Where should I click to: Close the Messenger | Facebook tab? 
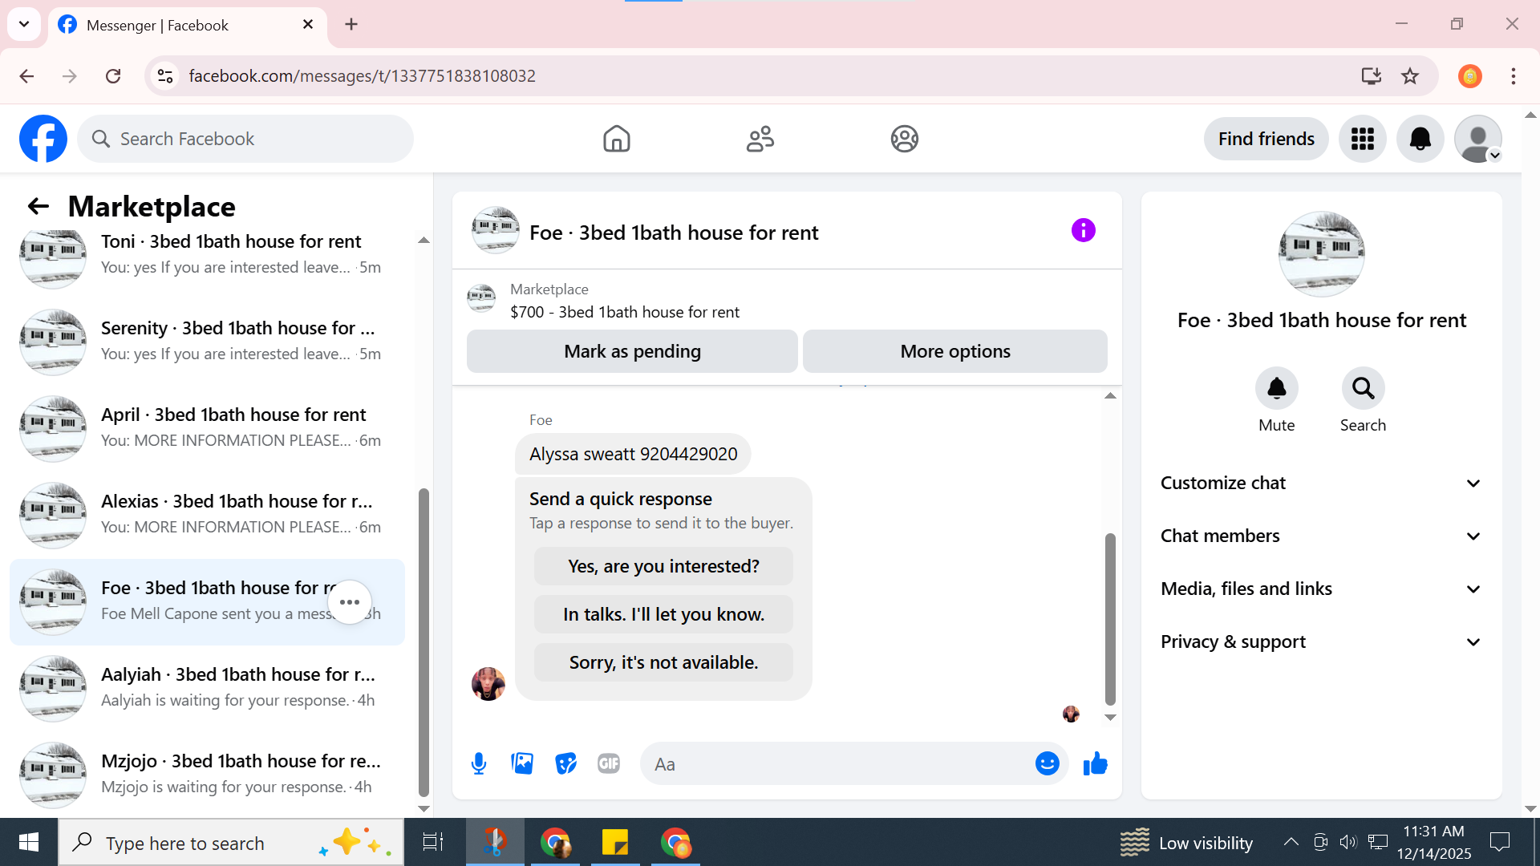pos(308,25)
